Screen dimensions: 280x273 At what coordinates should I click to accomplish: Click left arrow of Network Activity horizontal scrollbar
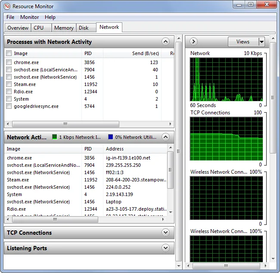(8, 219)
